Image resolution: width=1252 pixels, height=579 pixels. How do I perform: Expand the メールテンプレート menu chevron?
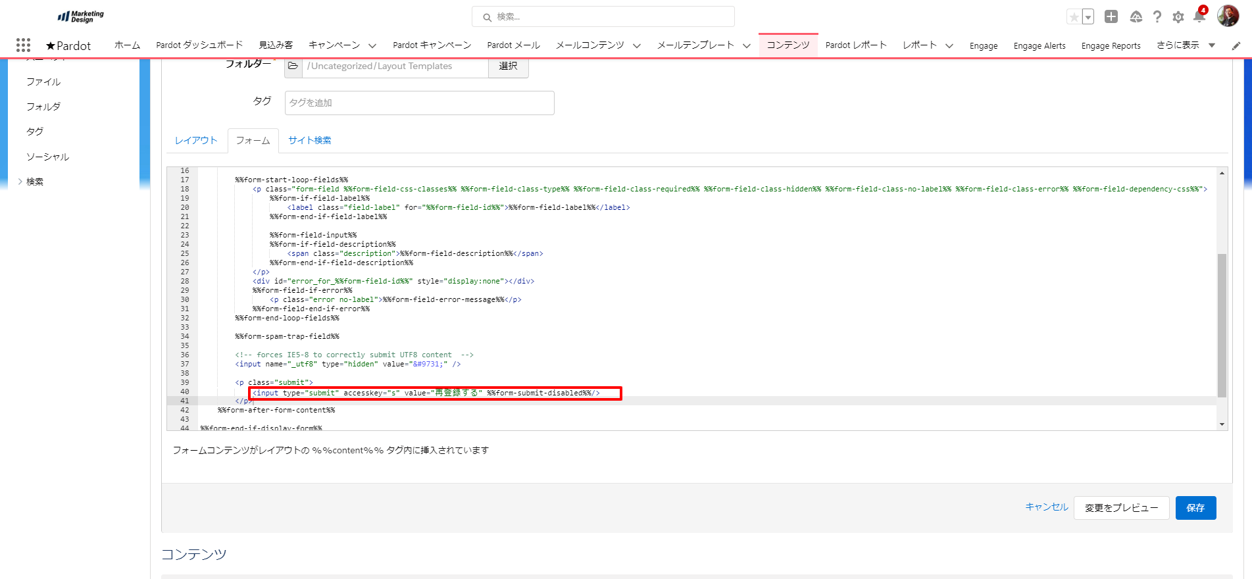click(747, 46)
